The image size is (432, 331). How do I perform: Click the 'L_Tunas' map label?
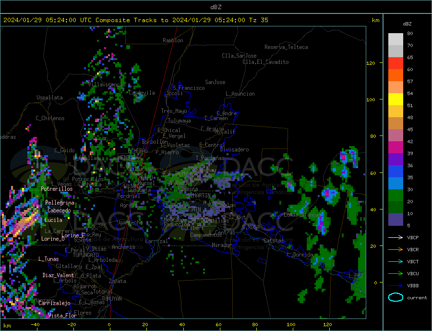pos(48,259)
